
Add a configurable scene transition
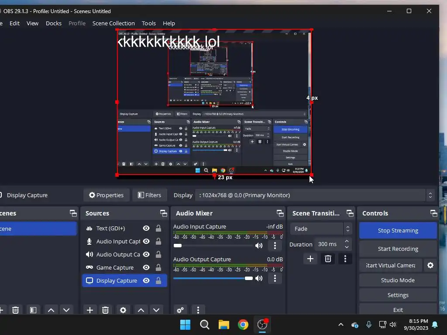[310, 259]
